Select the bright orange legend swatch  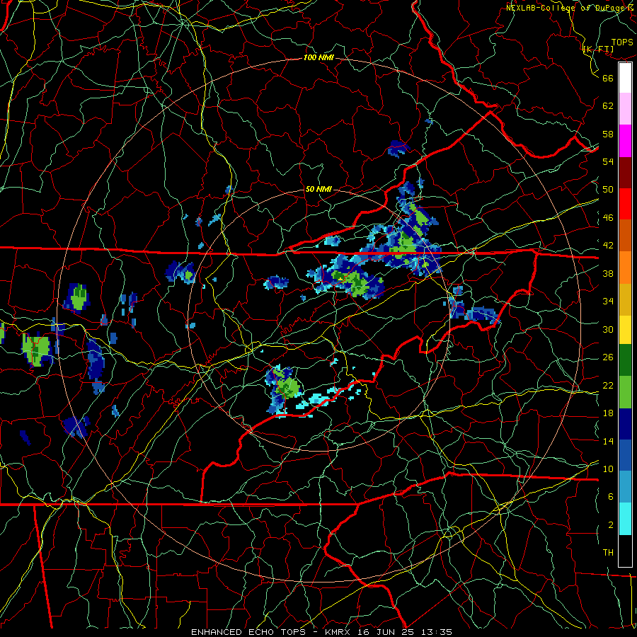tap(625, 268)
